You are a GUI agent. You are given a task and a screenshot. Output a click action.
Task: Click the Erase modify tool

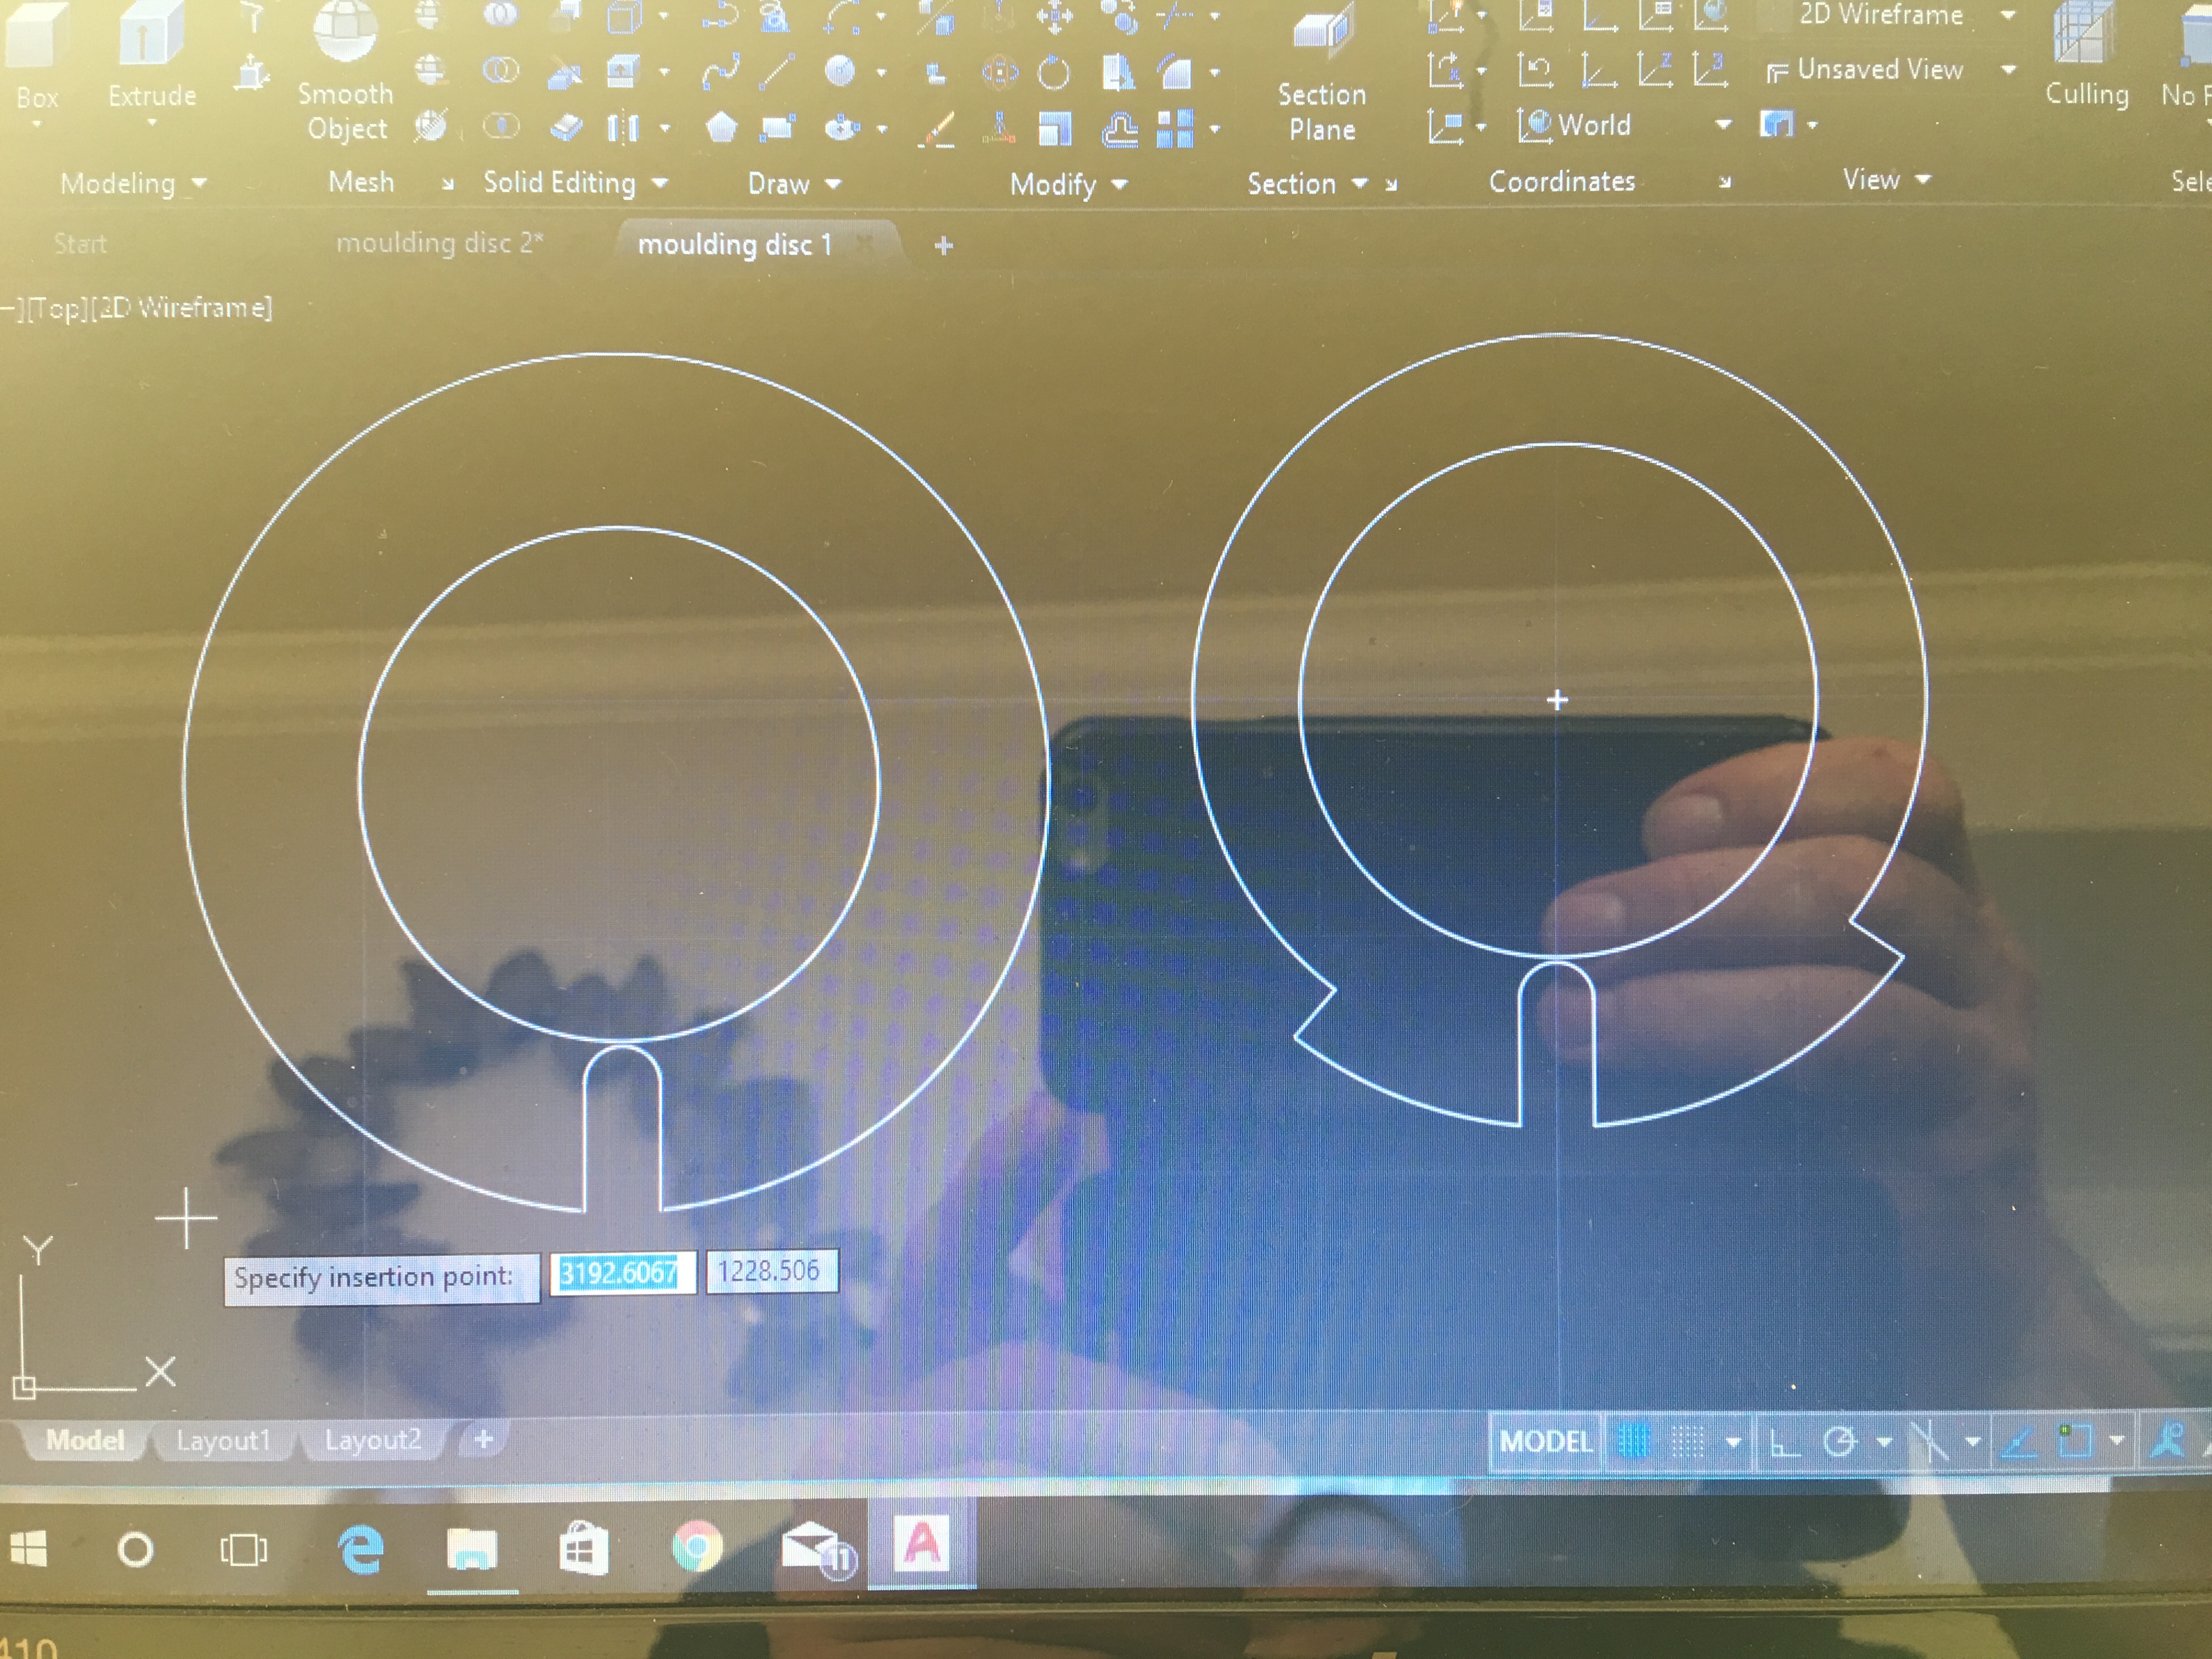[937, 130]
